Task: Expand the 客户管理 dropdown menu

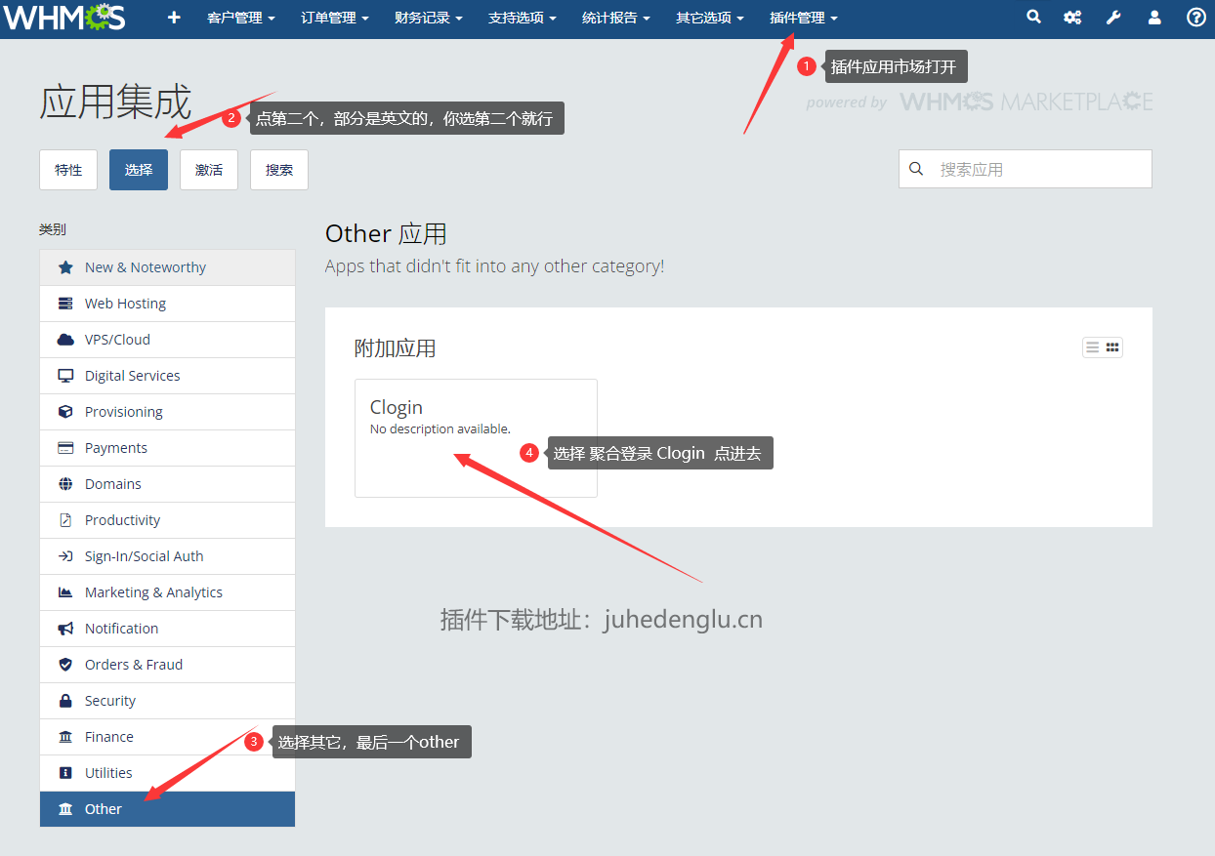Action: point(240,18)
